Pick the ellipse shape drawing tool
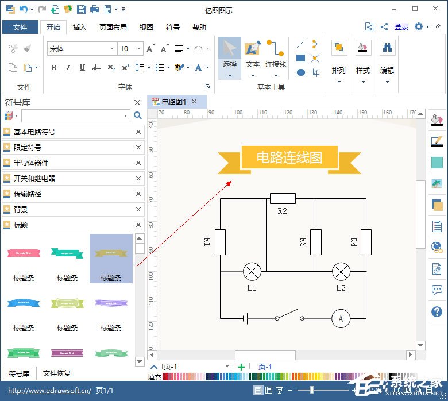Viewport: 448px width, 401px height. pyautogui.click(x=300, y=72)
